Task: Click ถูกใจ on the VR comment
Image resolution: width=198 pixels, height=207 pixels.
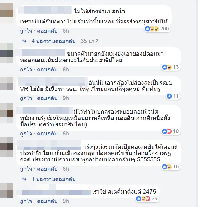Action: (x=26, y=98)
